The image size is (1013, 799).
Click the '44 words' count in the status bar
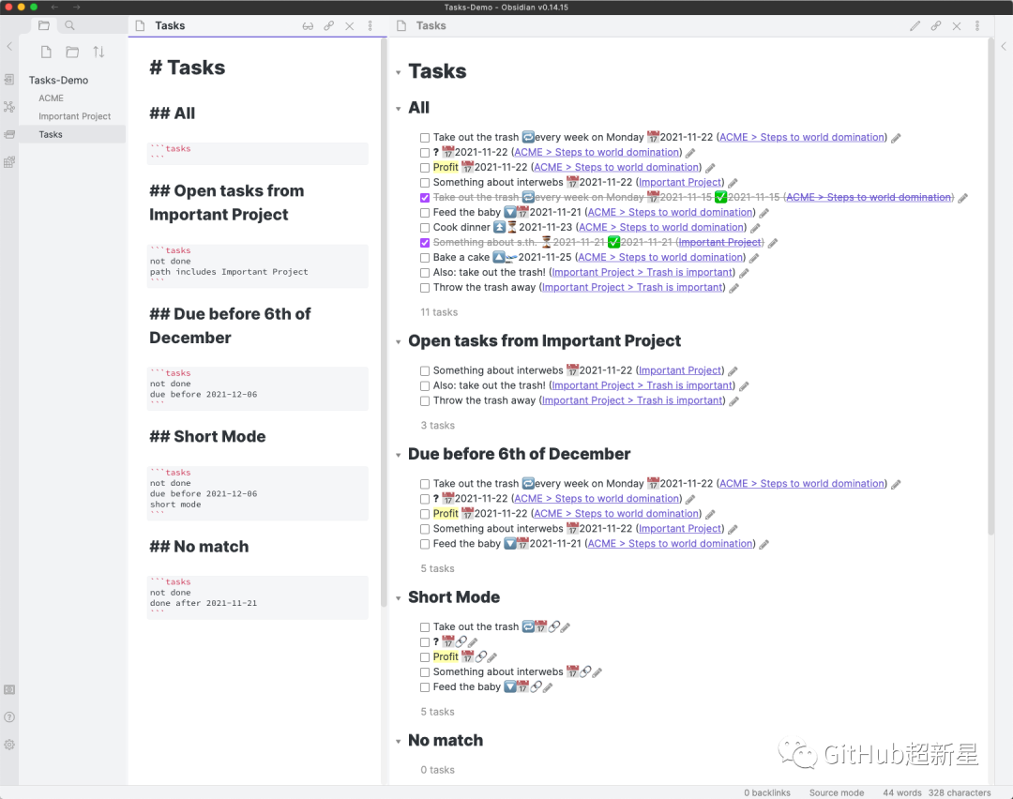click(902, 792)
